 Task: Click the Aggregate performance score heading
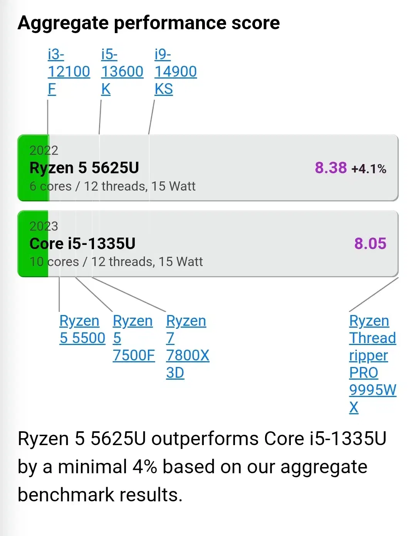pyautogui.click(x=149, y=23)
